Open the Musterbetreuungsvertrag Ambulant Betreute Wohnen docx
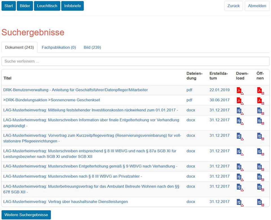The image size is (271, 220). [260, 187]
